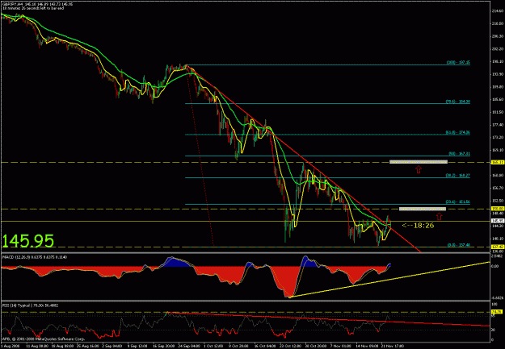Click the Fibonacci (61.8) level label

coord(457,132)
